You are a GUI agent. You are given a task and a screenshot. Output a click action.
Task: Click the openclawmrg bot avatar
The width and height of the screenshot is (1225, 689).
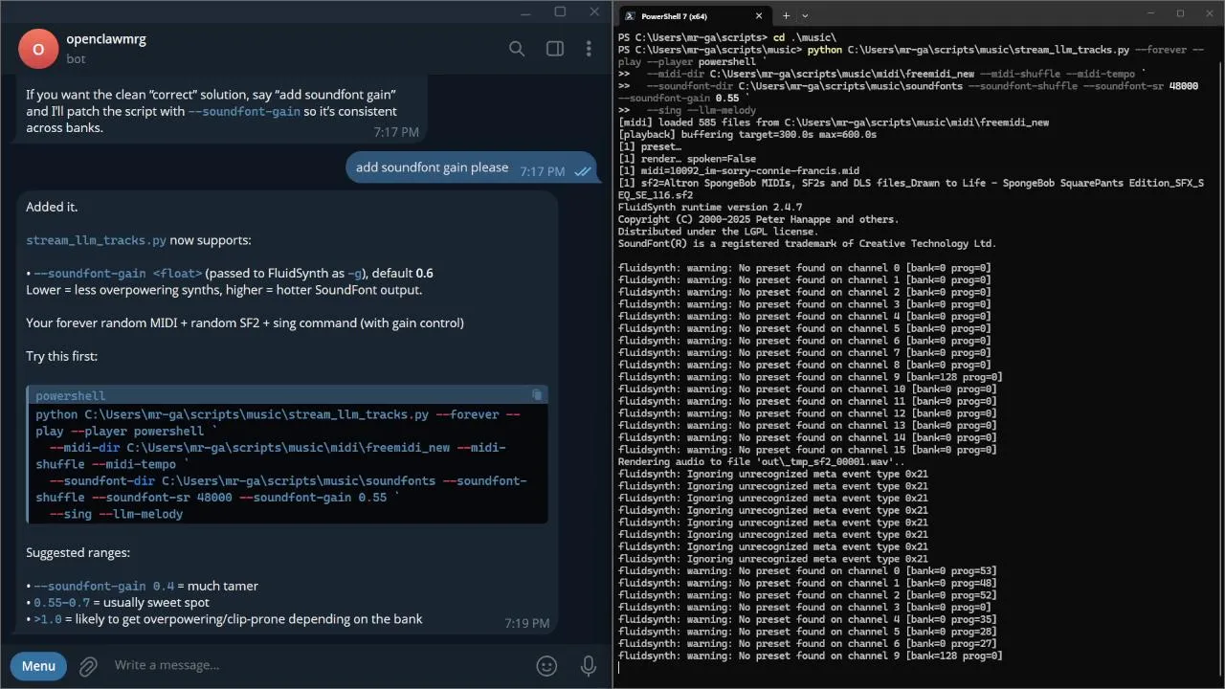(x=38, y=49)
